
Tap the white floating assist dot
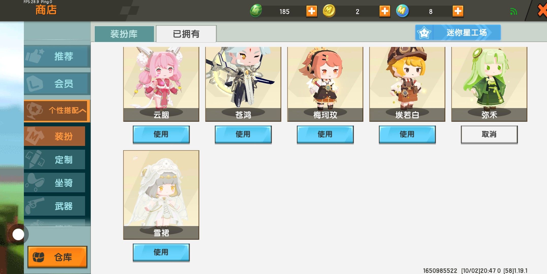pyautogui.click(x=18, y=234)
